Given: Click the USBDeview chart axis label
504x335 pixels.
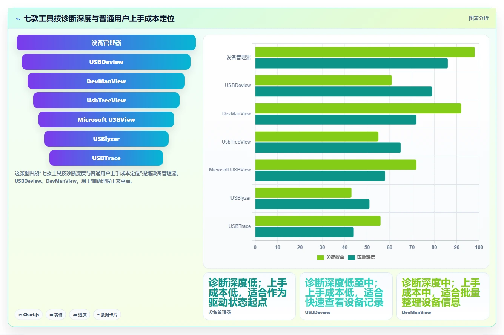Looking at the screenshot, I should point(238,86).
